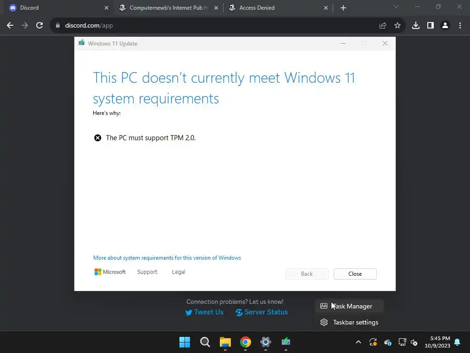Bookmark this page with the star
The width and height of the screenshot is (470, 353).
pos(397,26)
